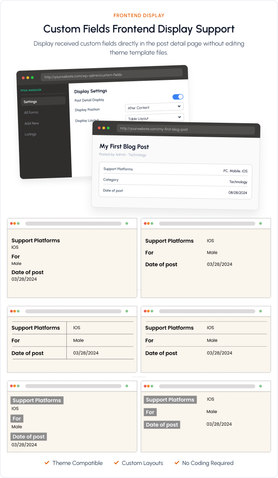This screenshot has height=478, width=278.
Task: Click the checkmark icon beside No Coding Required
Action: tap(177, 463)
